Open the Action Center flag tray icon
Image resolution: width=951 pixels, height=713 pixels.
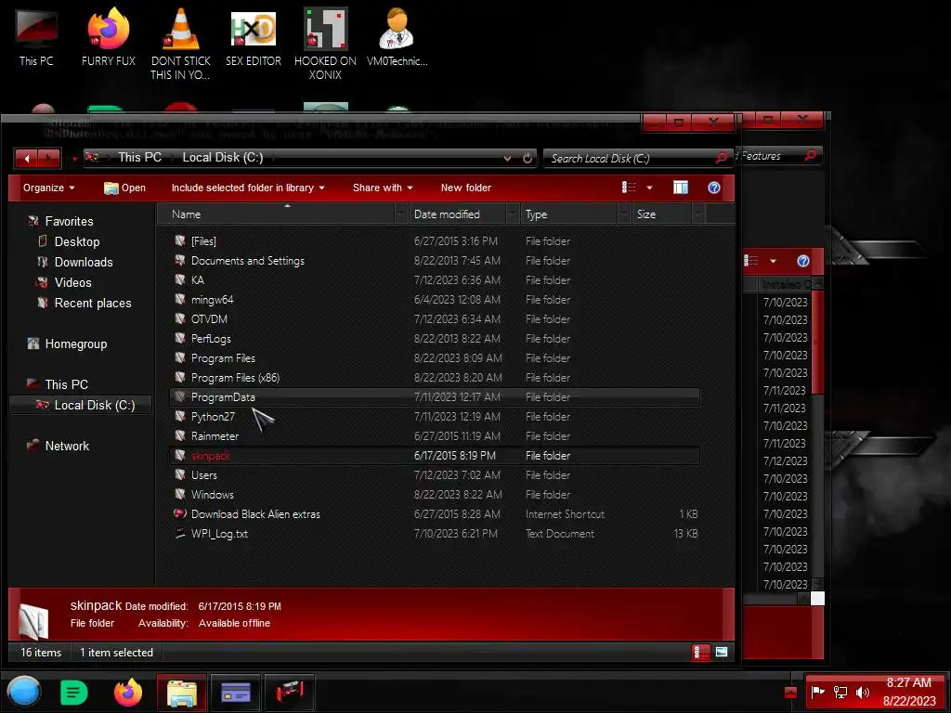pyautogui.click(x=818, y=692)
